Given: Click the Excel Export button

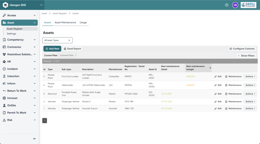Looking at the screenshot, I should [72, 49].
